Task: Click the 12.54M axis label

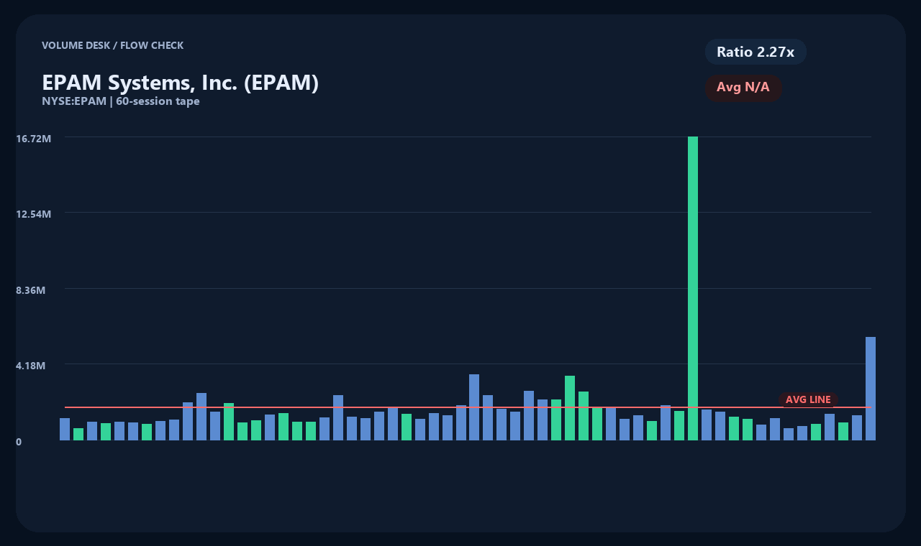Action: (34, 214)
